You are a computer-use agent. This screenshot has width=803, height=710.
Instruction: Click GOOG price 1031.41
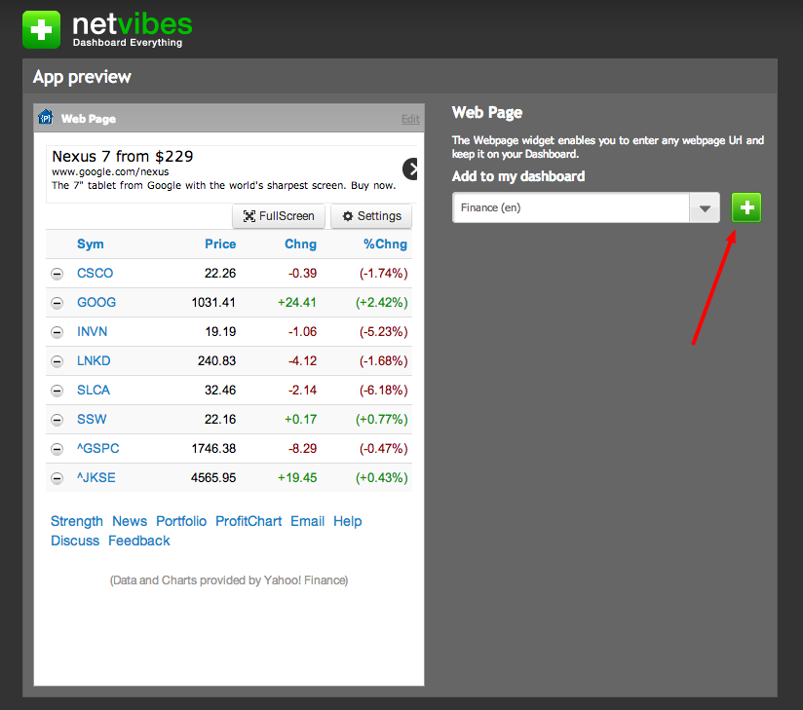213,303
